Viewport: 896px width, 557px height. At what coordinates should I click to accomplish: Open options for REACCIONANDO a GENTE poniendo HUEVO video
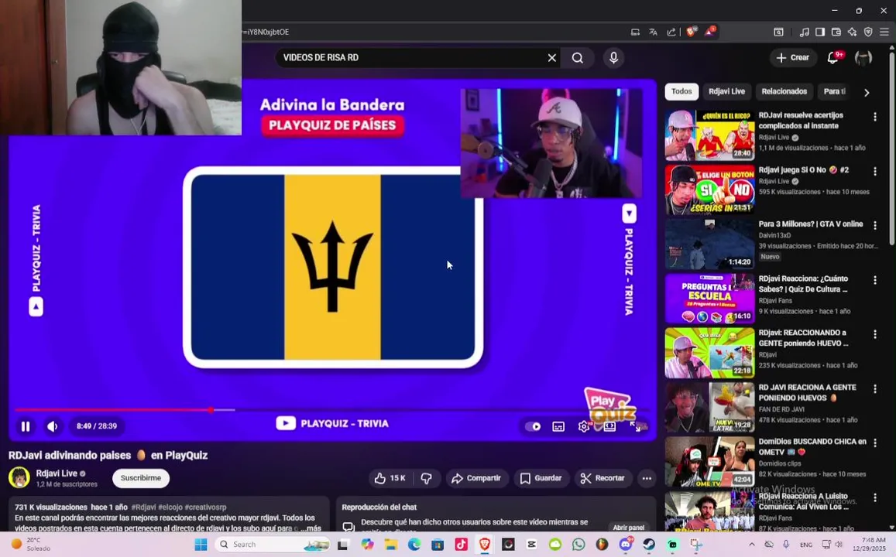(x=875, y=334)
